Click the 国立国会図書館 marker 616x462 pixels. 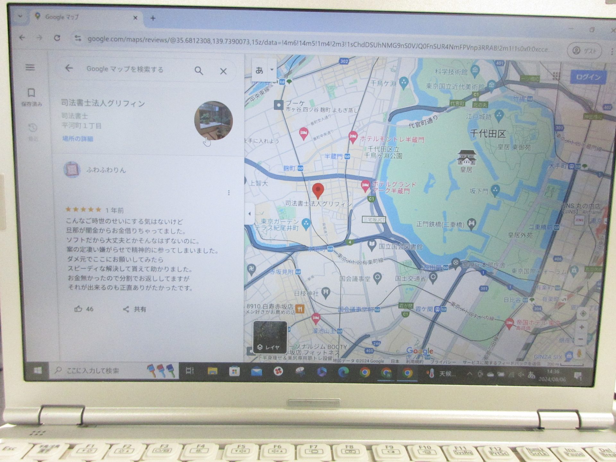click(372, 245)
